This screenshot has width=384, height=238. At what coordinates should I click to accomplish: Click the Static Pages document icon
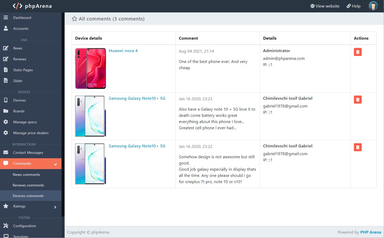coord(6,70)
